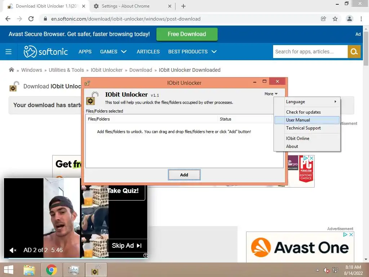The image size is (369, 277).
Task: Click the Status column header
Action: coord(245,119)
